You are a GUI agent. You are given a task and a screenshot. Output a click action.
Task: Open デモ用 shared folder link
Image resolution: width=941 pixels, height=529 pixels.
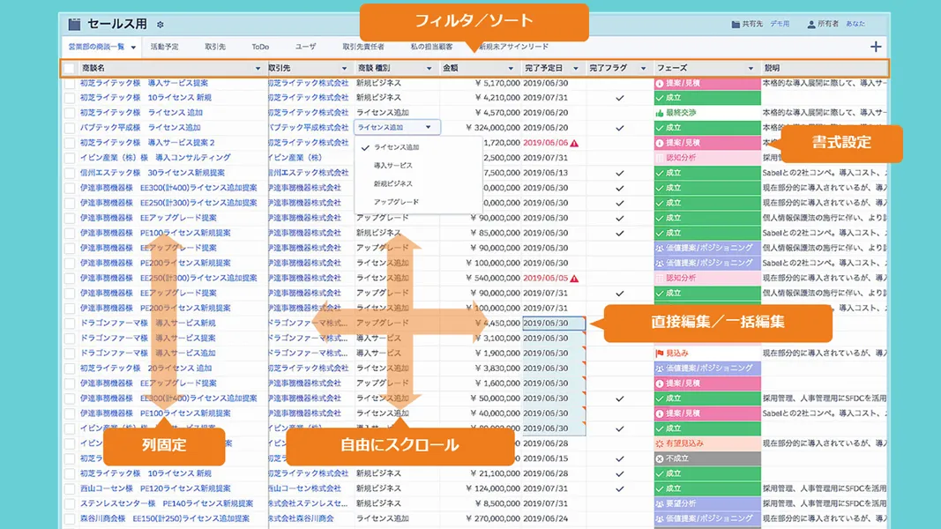780,24
